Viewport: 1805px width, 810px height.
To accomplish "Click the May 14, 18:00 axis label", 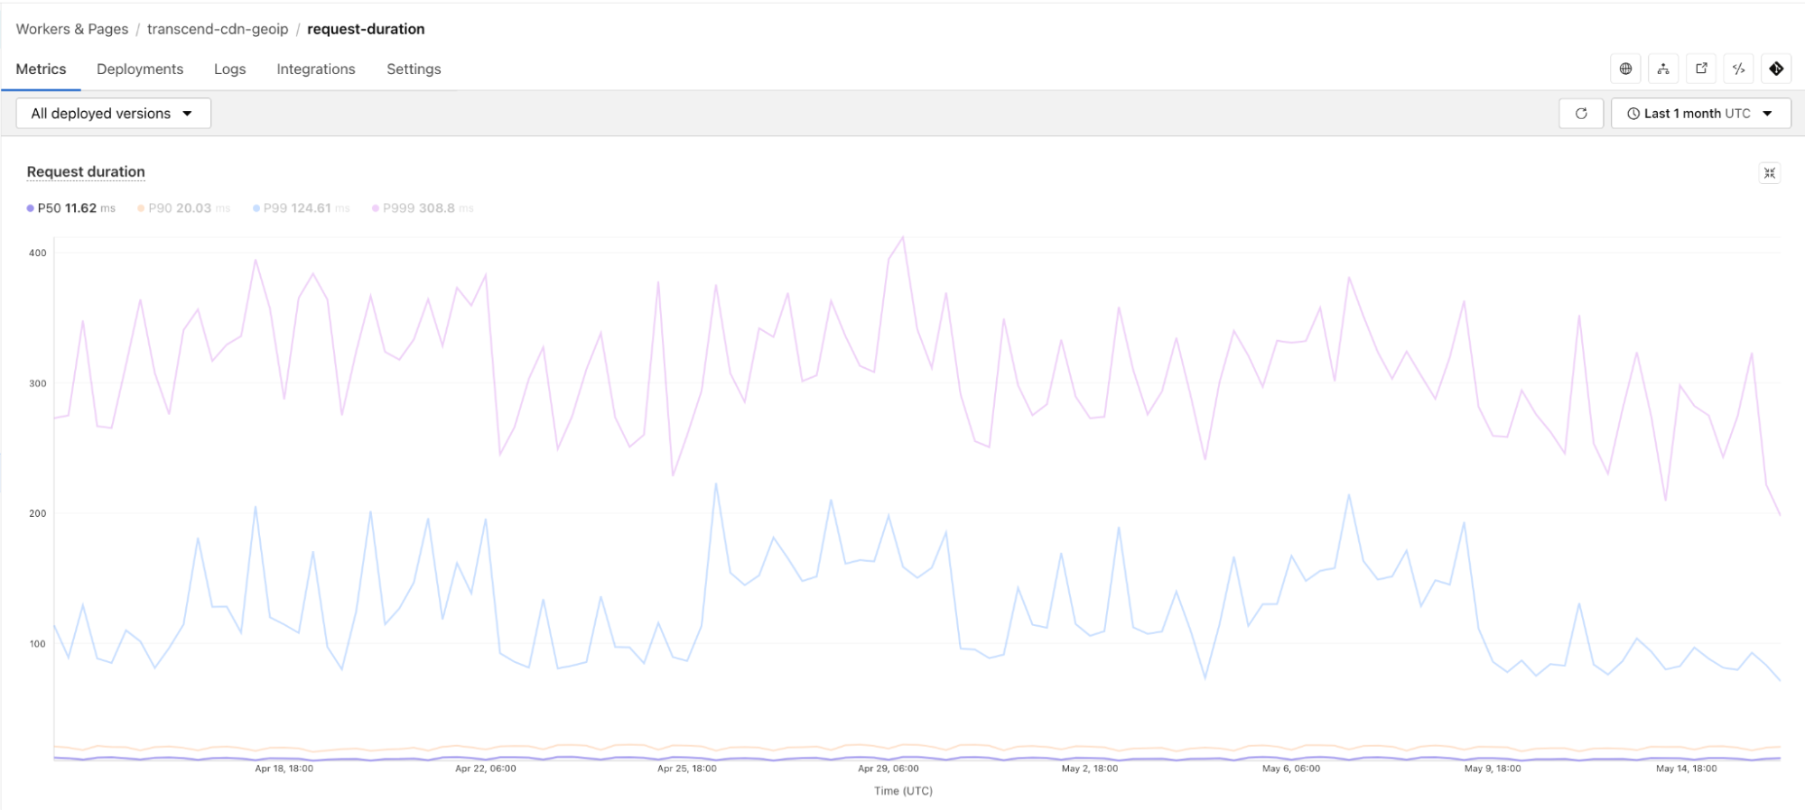I will point(1687,769).
